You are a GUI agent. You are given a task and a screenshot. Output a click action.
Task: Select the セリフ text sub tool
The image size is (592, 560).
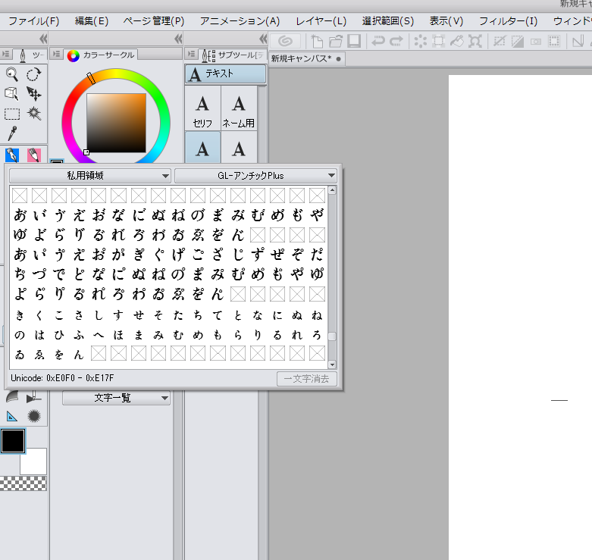click(x=202, y=109)
